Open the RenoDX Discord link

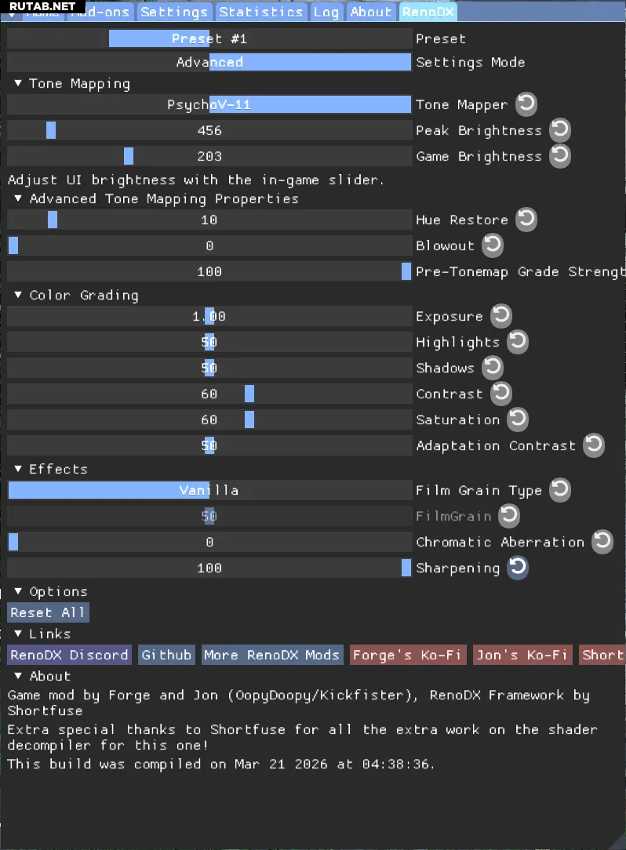pyautogui.click(x=69, y=655)
